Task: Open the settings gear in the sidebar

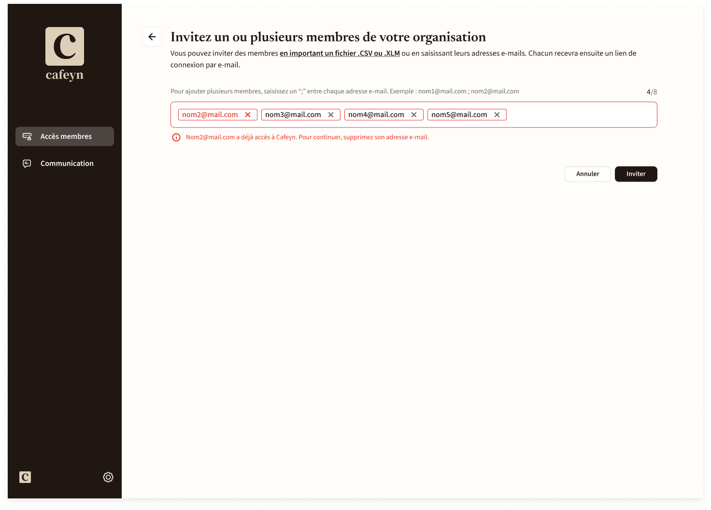Action: coord(108,477)
